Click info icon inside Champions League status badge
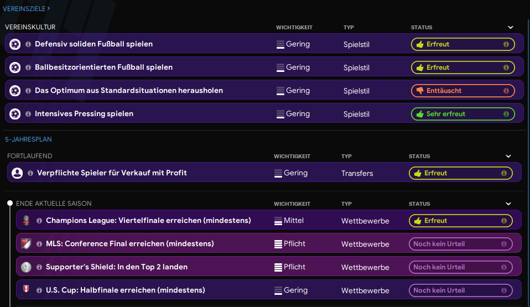 tap(504, 221)
